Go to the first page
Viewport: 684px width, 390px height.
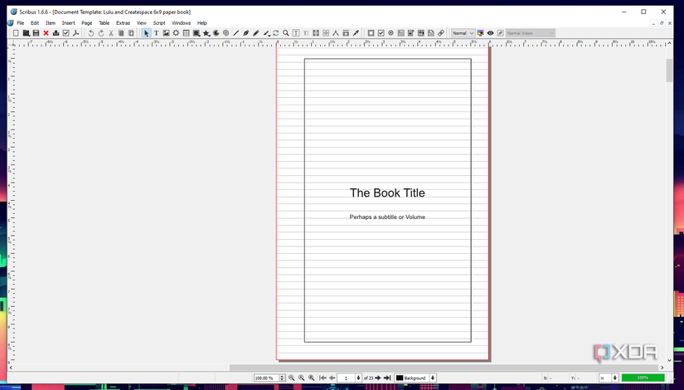(x=323, y=378)
